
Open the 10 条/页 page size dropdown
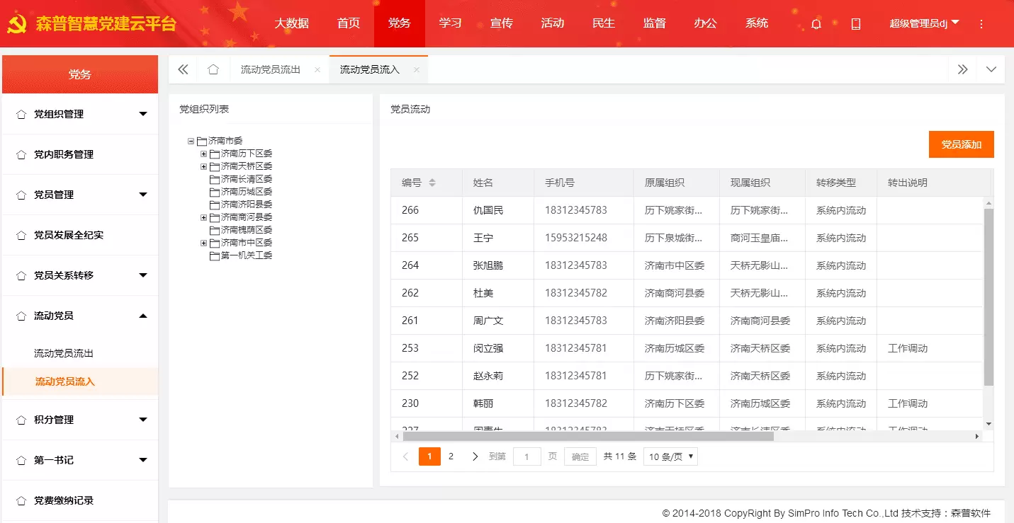670,456
